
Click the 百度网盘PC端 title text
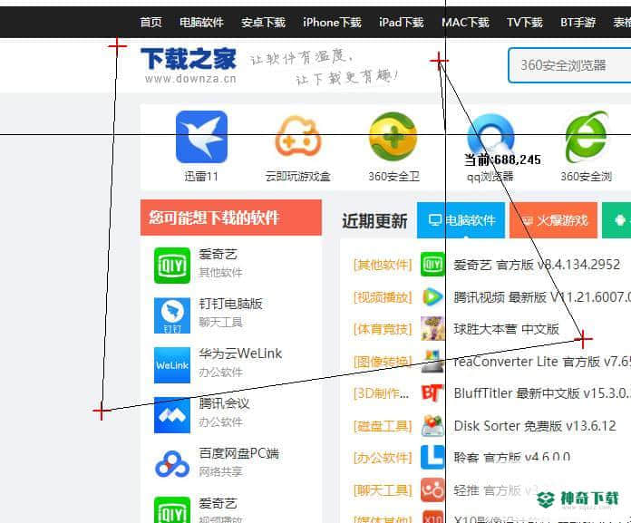pyautogui.click(x=238, y=453)
